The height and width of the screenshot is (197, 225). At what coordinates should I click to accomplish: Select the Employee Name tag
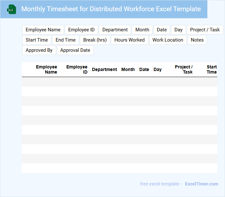[43, 30]
